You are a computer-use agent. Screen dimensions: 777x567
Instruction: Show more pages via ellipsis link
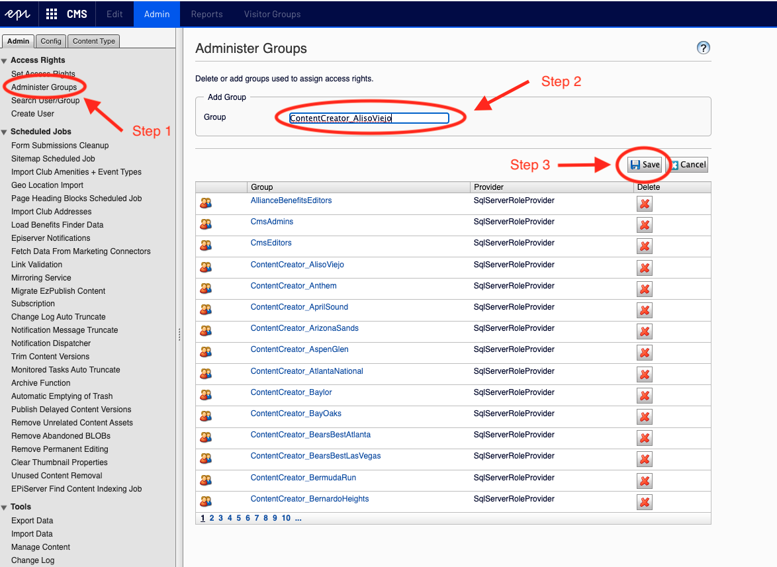point(298,518)
